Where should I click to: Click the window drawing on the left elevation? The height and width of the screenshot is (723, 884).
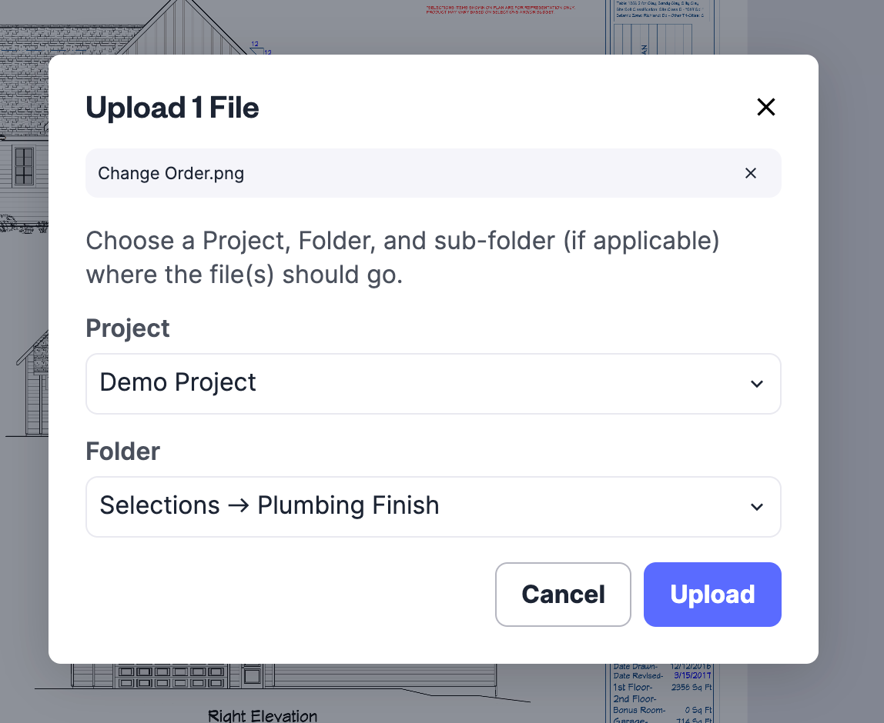point(24,166)
